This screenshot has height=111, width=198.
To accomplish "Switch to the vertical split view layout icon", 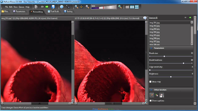I will point(132,7).
